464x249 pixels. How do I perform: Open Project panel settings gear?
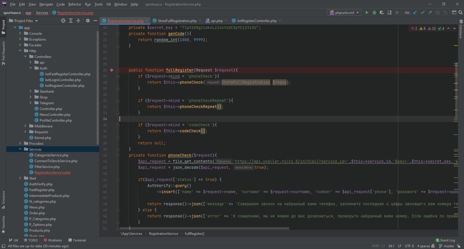(x=87, y=21)
